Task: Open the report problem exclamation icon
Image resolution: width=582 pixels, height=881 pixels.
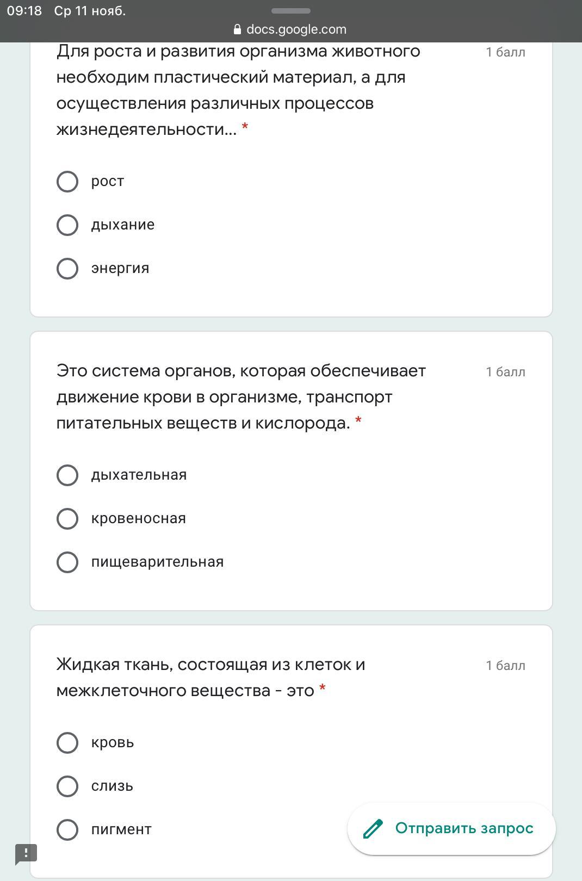Action: 26,854
